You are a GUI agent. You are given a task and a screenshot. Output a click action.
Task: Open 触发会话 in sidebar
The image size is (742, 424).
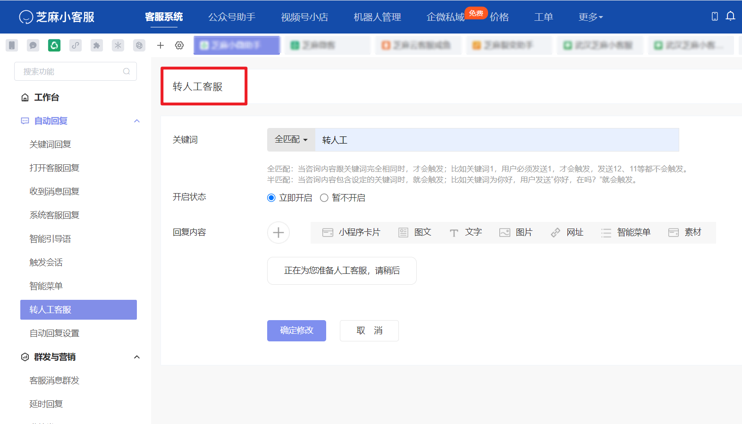point(46,263)
